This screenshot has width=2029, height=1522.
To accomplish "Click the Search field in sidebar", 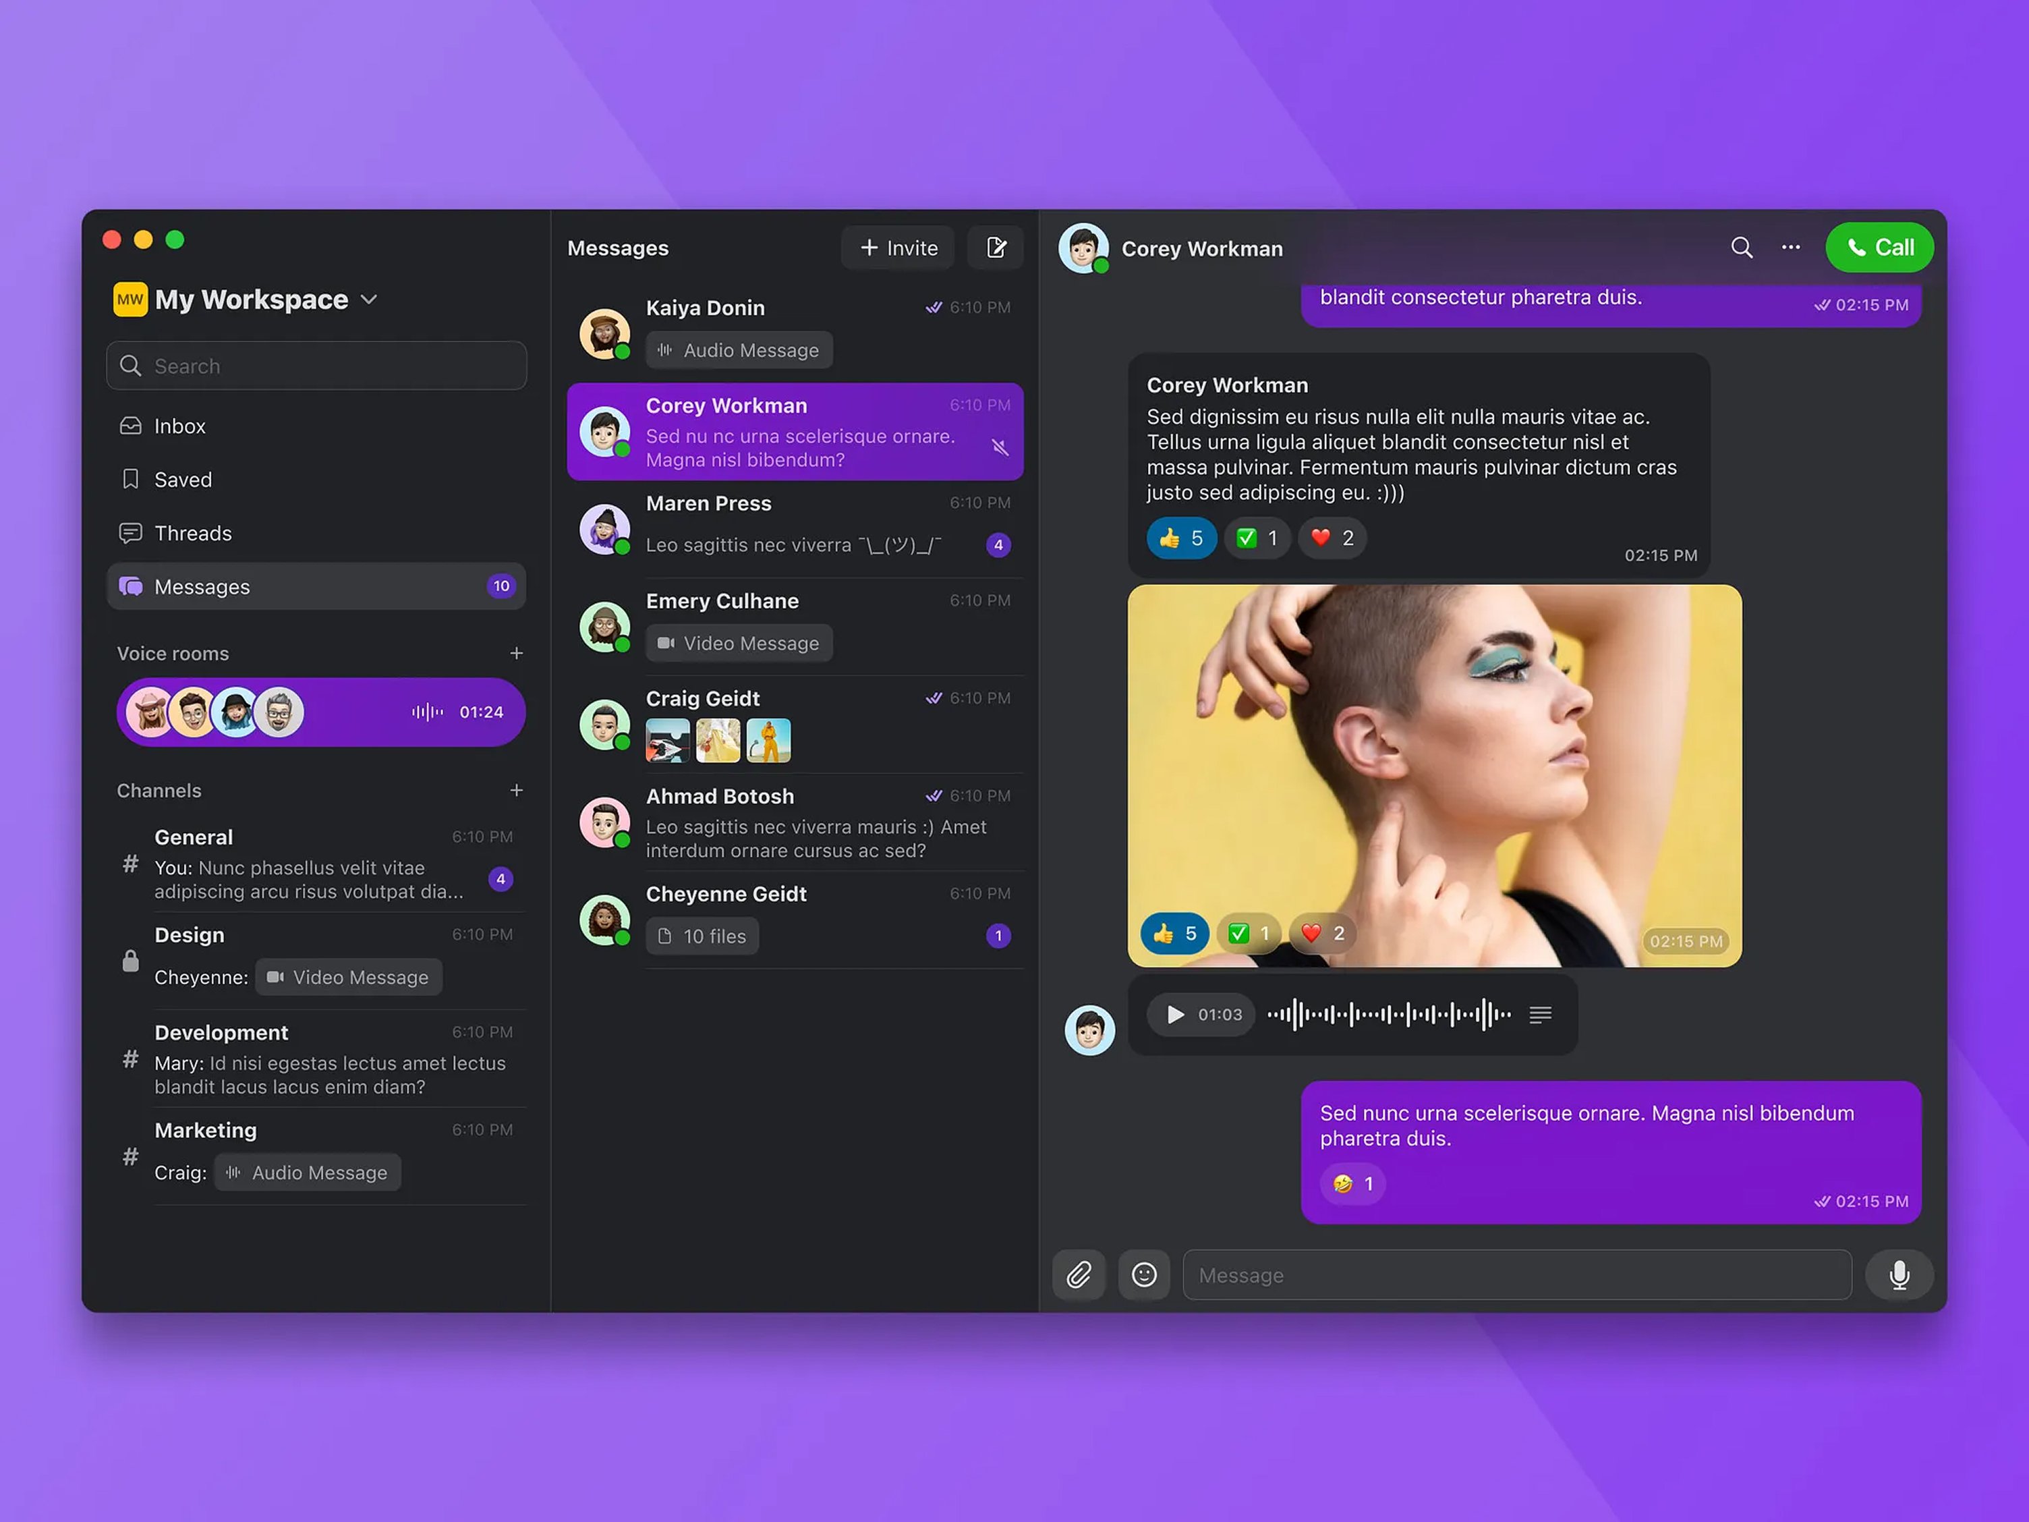I will 316,366.
